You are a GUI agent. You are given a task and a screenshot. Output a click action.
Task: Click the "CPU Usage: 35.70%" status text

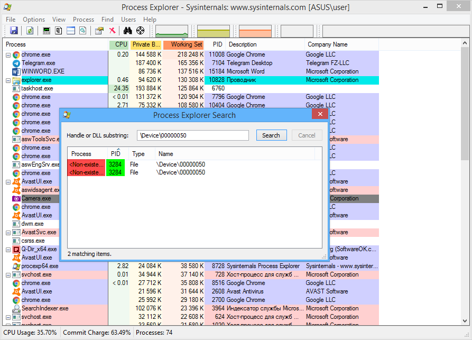pos(30,333)
